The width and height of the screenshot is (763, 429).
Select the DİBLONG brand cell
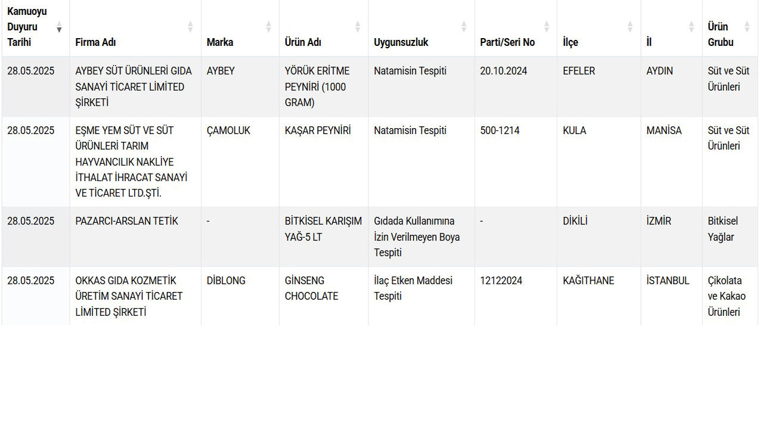(226, 281)
